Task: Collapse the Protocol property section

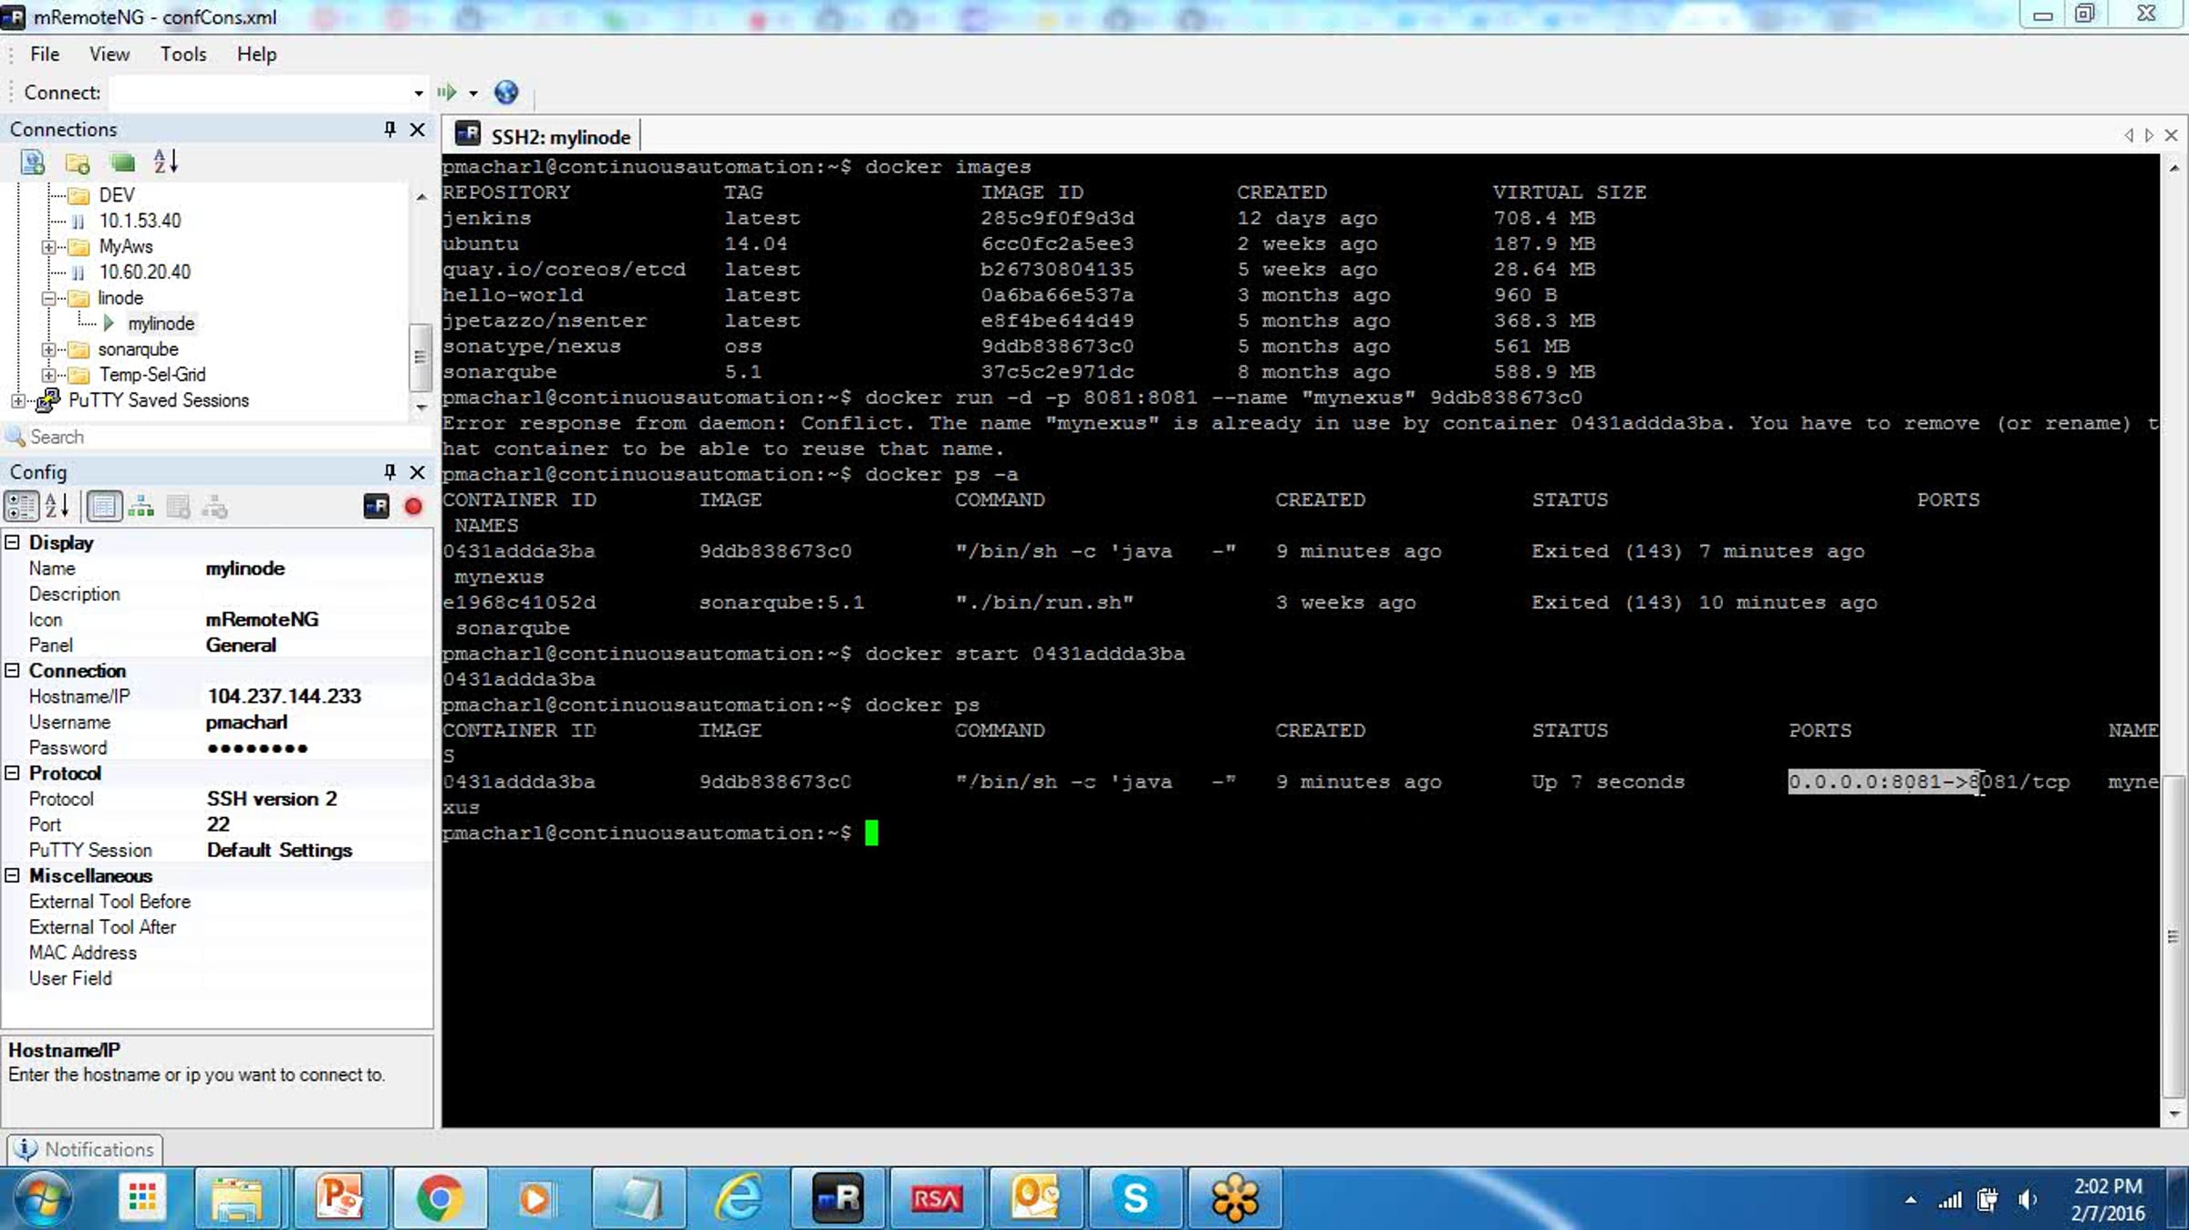Action: 13,773
